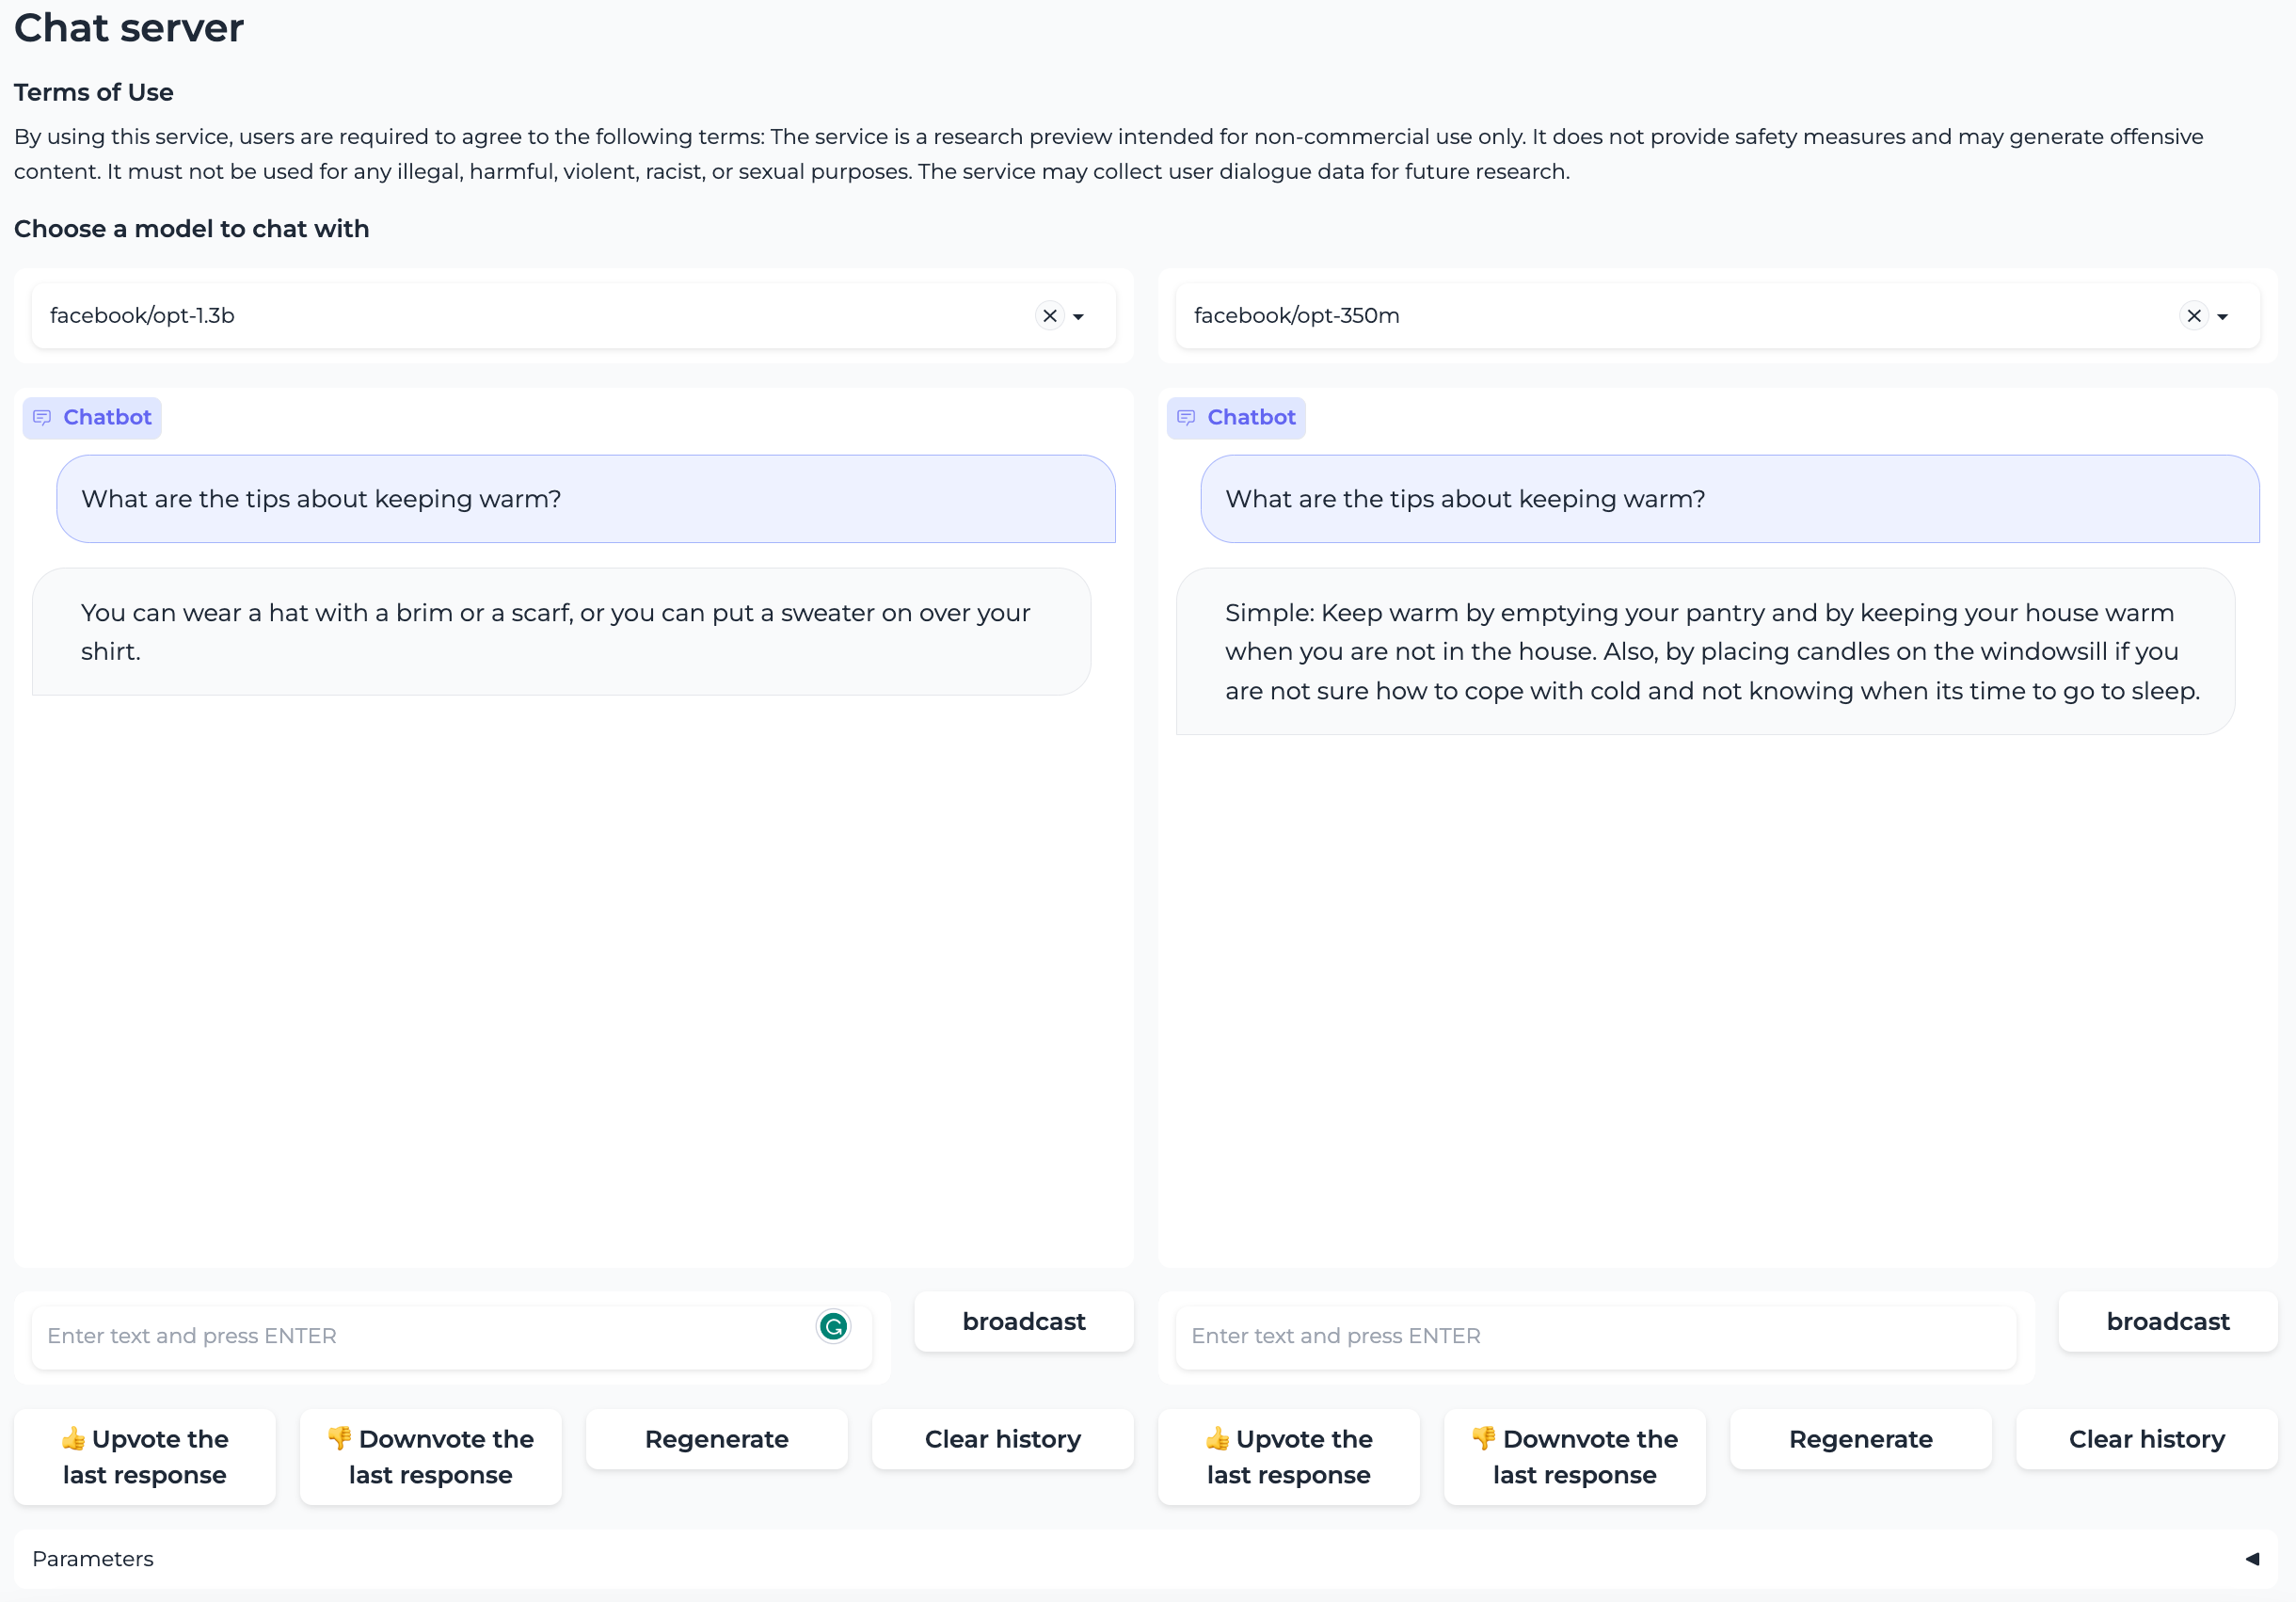Open the opt-1.3b model dropdown arrow
Image resolution: width=2296 pixels, height=1602 pixels.
(x=1078, y=317)
